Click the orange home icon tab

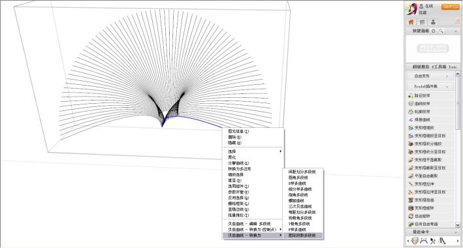pos(411,22)
